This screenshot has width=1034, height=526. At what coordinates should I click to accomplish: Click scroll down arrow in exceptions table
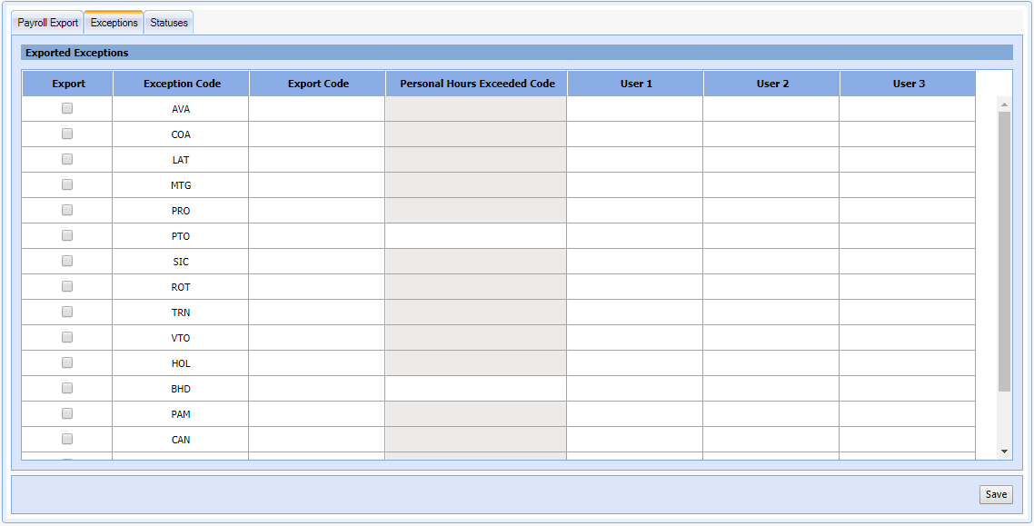pyautogui.click(x=1004, y=451)
